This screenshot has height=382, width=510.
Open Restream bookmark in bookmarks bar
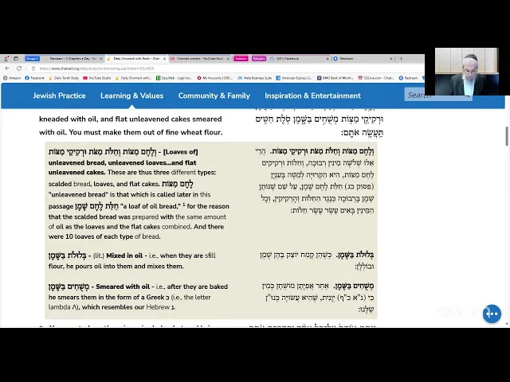tap(408, 78)
